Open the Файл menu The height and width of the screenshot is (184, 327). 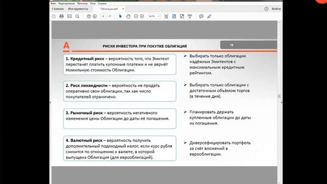pos(53,4)
